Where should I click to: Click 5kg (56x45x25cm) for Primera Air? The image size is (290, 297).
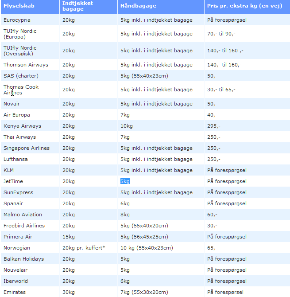(144, 237)
